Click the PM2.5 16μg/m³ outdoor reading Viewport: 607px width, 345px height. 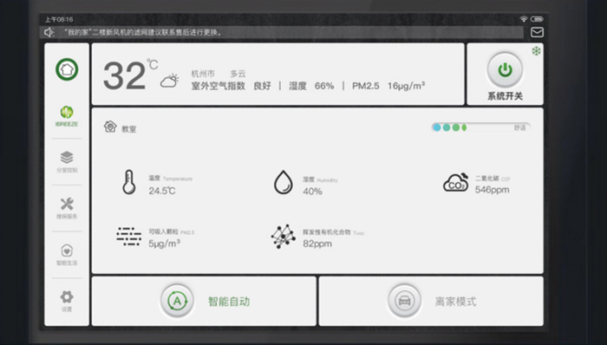pos(388,86)
